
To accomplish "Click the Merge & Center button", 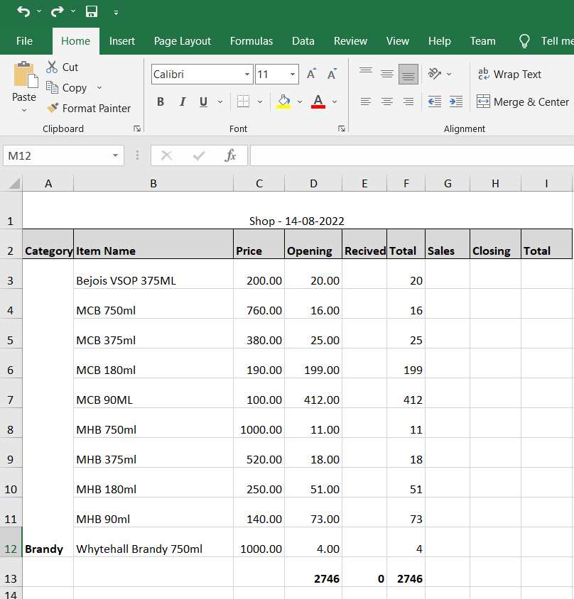I will pos(522,101).
